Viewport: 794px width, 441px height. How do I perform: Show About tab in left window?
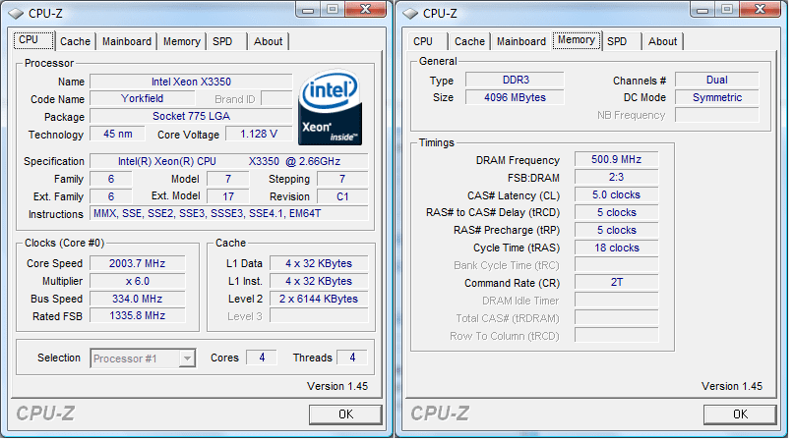click(x=268, y=41)
